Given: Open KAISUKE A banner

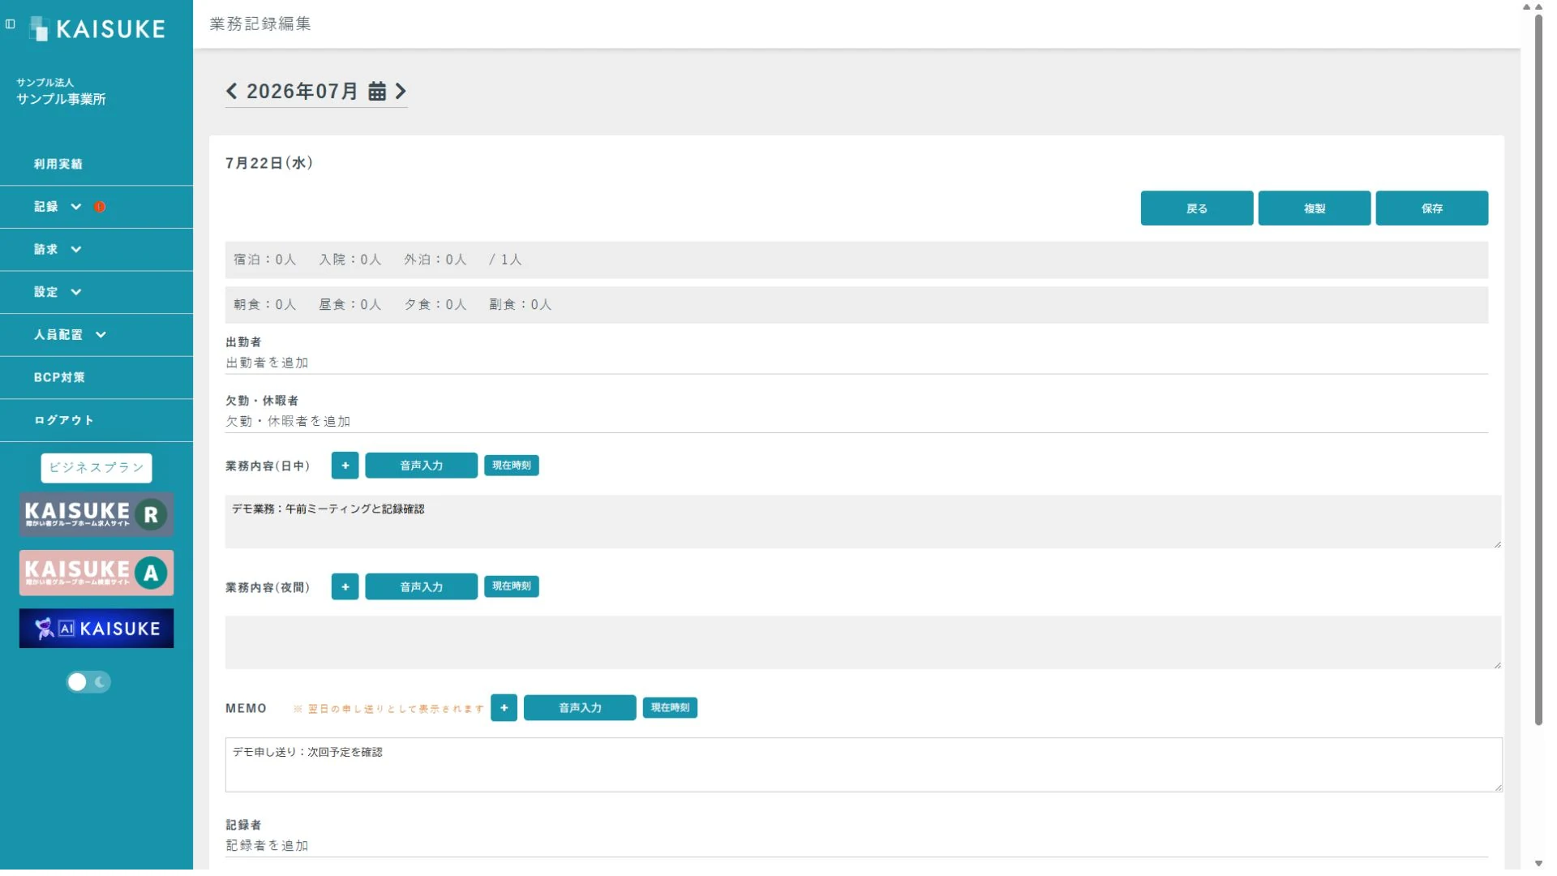Looking at the screenshot, I should (97, 573).
